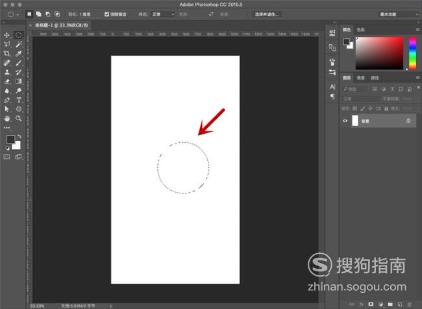422x309 pixels.
Task: Open the workspace switcher dropdown
Action: click(x=399, y=14)
